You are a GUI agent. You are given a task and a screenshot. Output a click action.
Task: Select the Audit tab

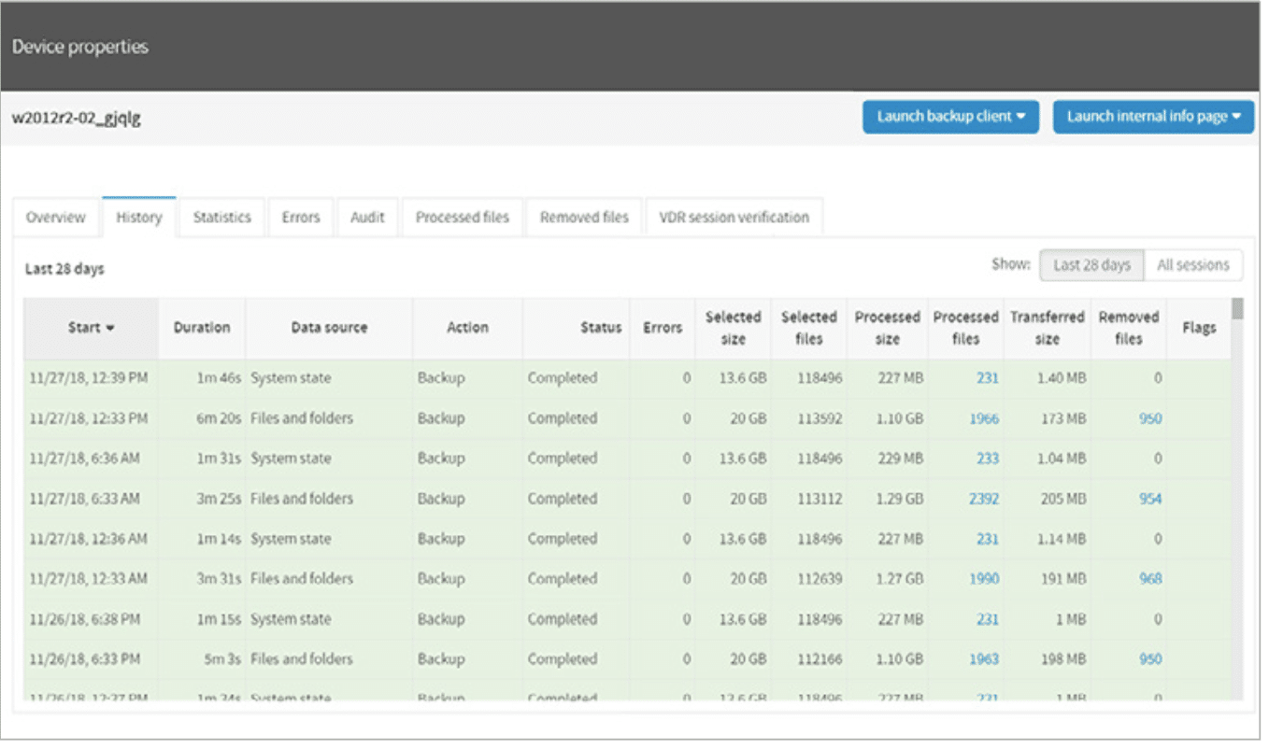tap(367, 218)
